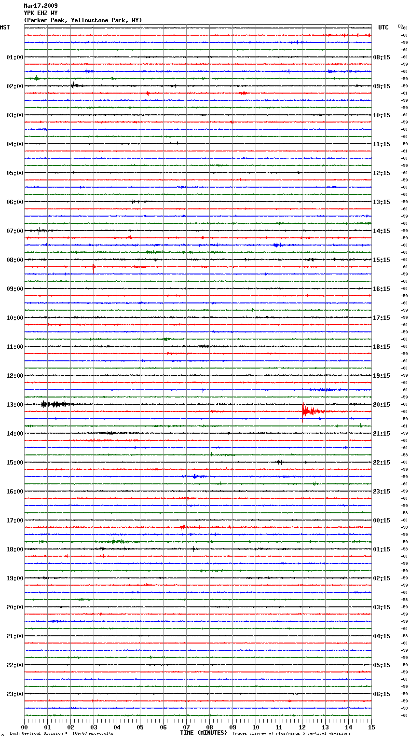Click the TIME (MINUTES) axis title
Image resolution: width=410 pixels, height=740 pixels.
point(204,733)
